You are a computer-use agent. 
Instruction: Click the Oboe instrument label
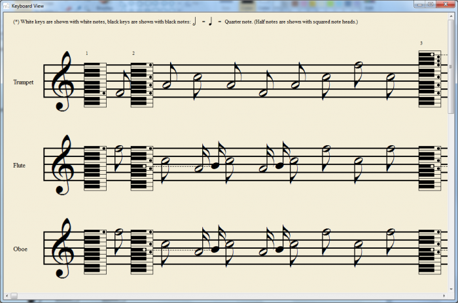point(20,249)
